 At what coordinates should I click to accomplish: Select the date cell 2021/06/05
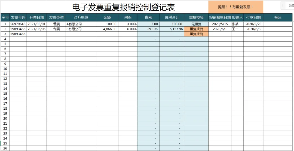tap(36, 29)
